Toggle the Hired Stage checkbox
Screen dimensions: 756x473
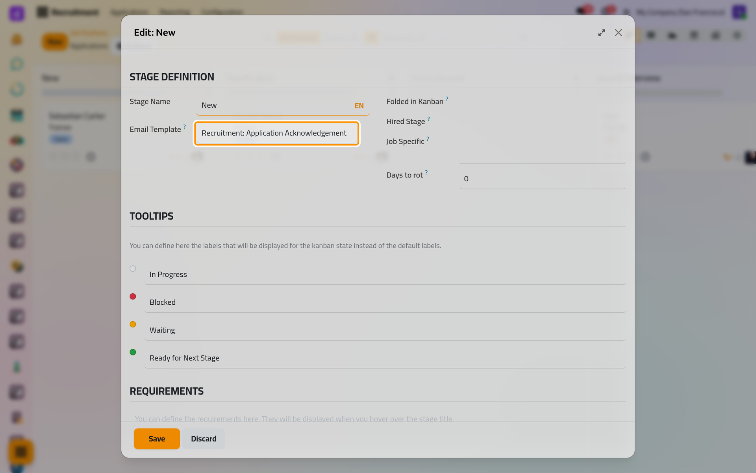[x=463, y=122]
